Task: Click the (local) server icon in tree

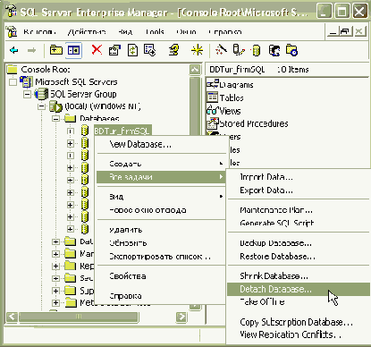Action: pyautogui.click(x=55, y=106)
